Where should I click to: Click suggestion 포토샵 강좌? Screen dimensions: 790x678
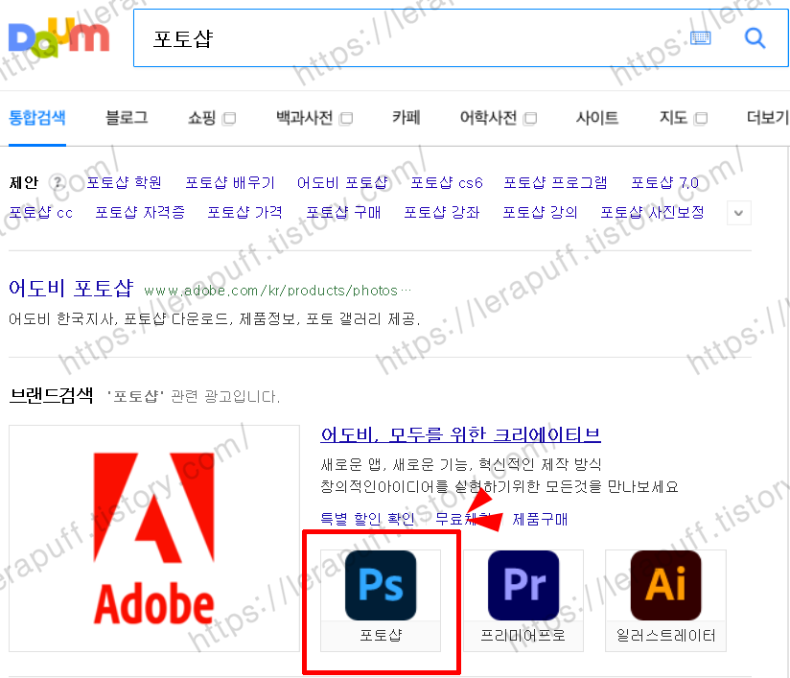pos(441,212)
